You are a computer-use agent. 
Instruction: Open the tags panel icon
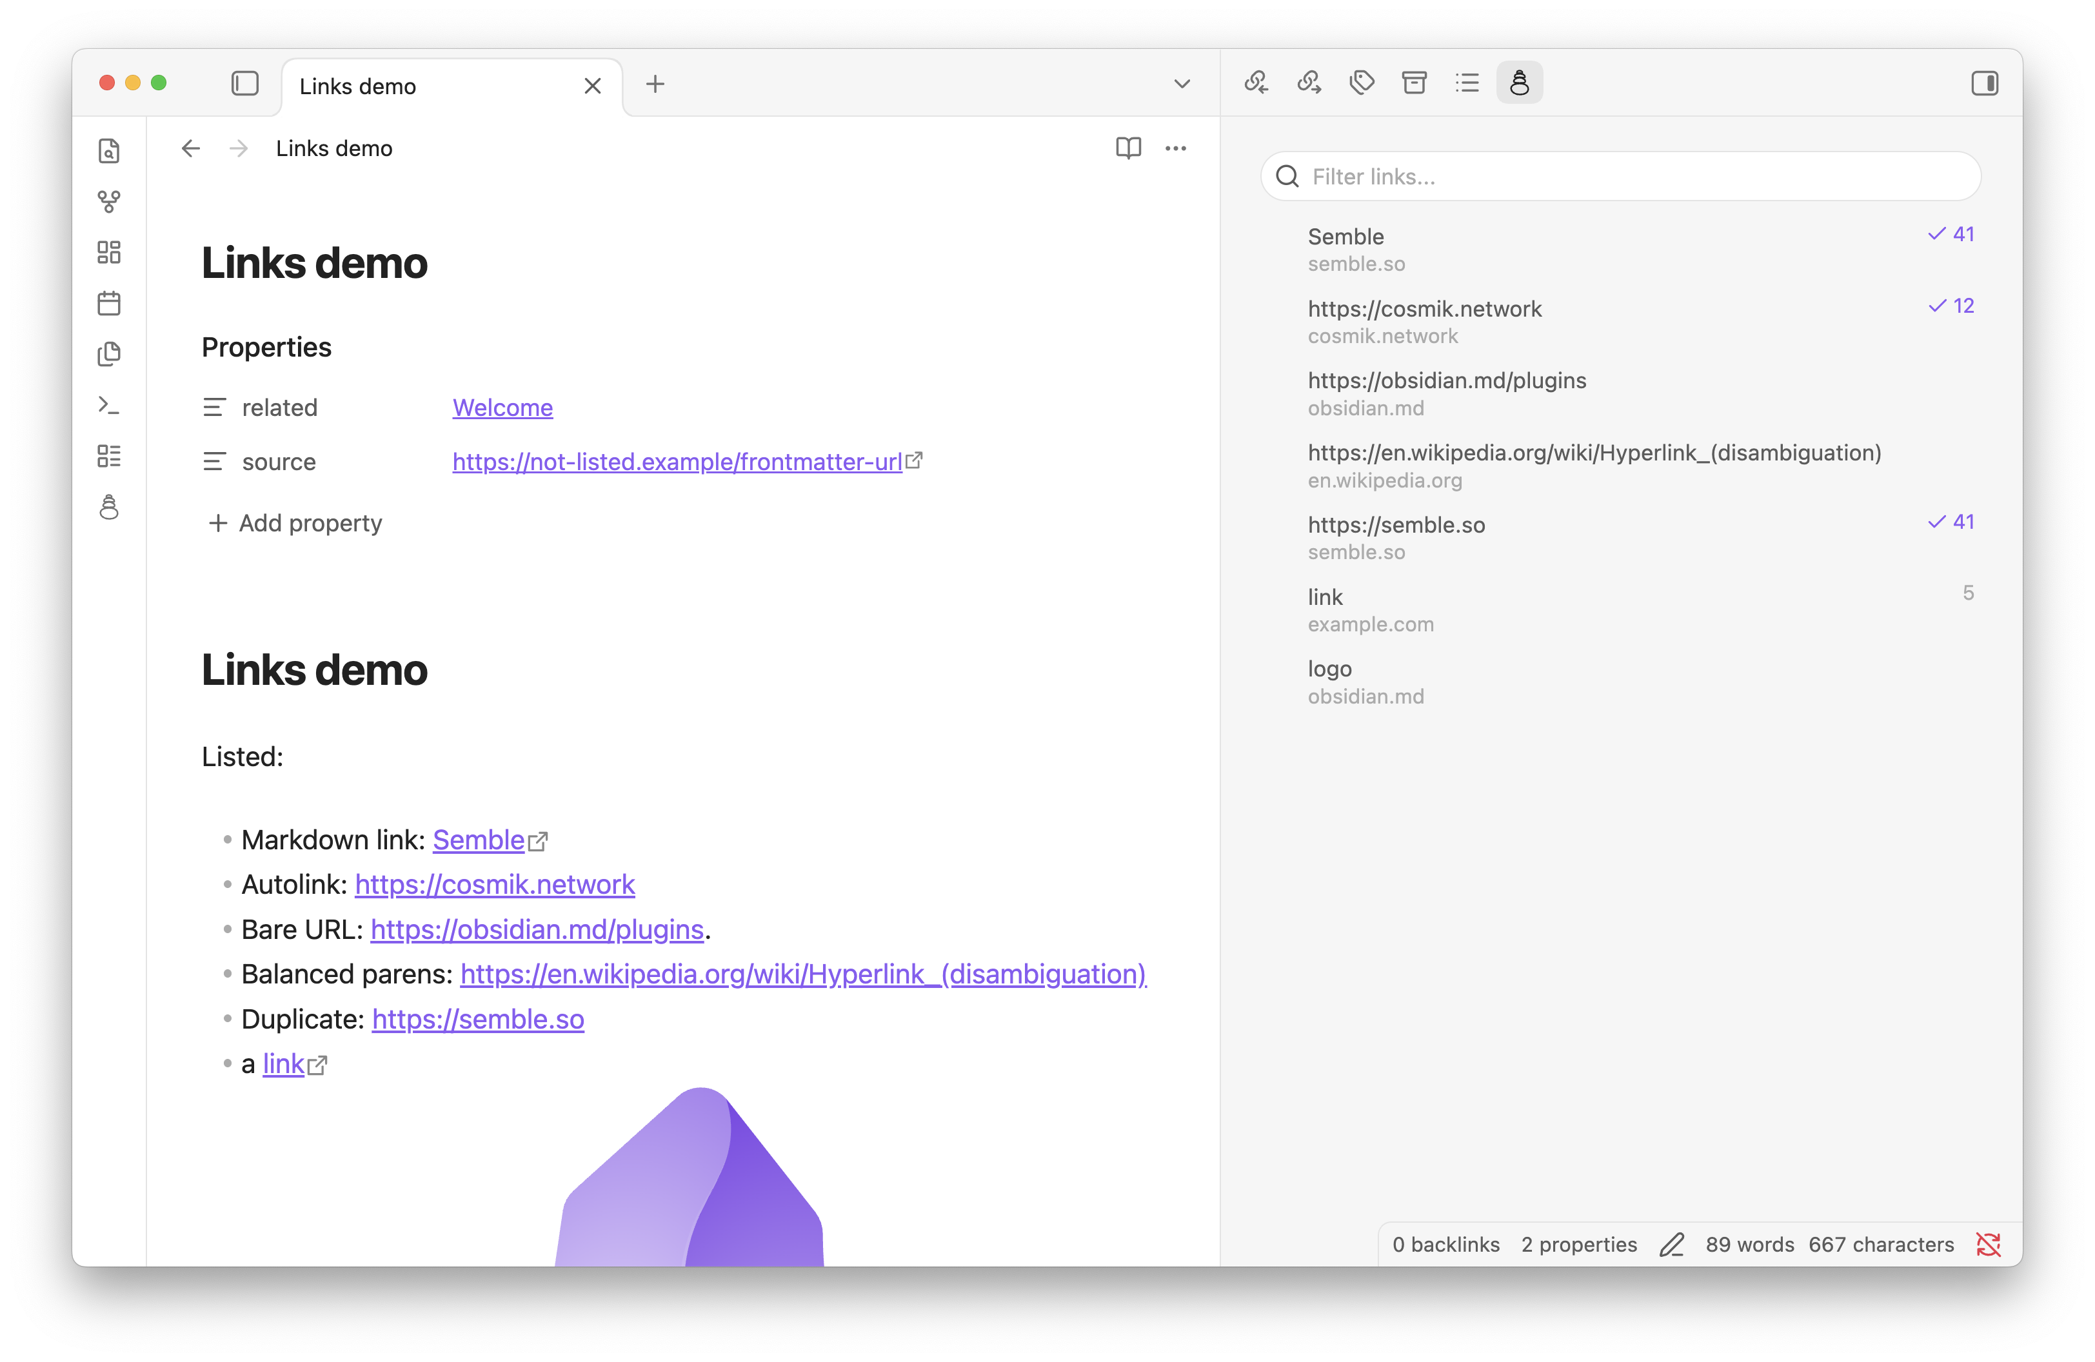pyautogui.click(x=1362, y=83)
